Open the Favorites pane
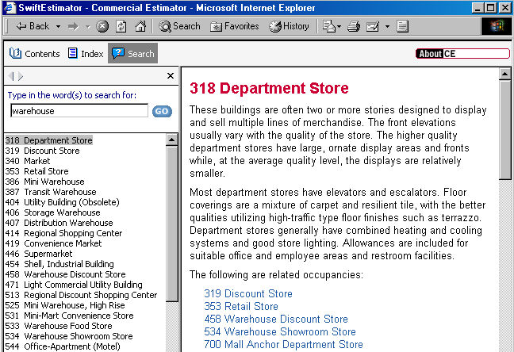Viewport: 514px width, 352px height. pyautogui.click(x=235, y=26)
